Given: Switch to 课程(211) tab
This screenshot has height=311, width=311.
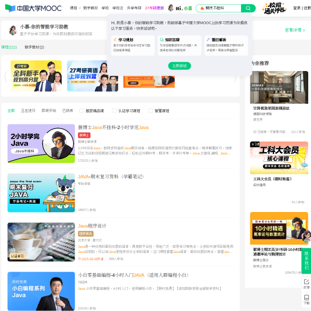Looking at the screenshot, I should tap(9, 47).
